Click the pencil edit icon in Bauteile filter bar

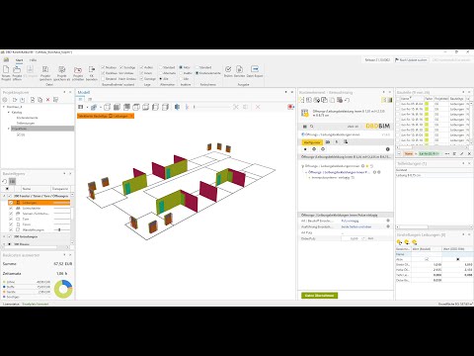coord(461,153)
